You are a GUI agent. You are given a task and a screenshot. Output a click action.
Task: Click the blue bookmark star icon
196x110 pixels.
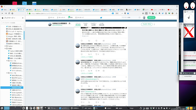tap(128, 13)
